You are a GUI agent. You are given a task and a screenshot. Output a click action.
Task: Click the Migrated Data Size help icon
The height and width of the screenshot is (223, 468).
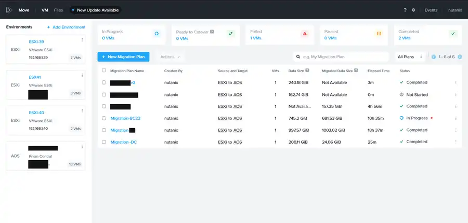coord(356,71)
